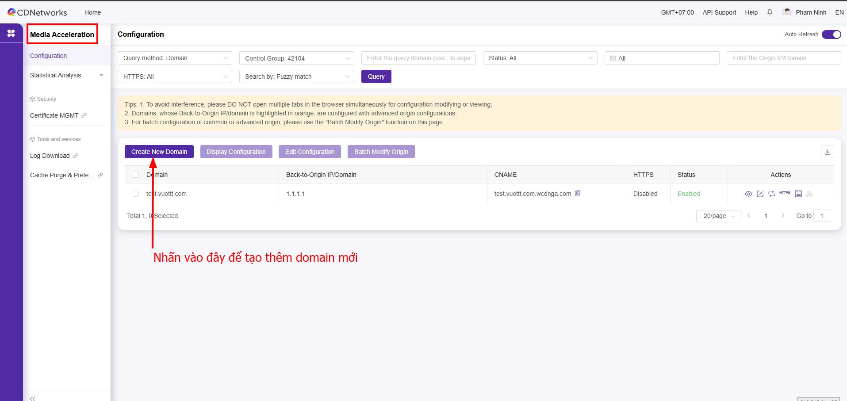This screenshot has height=401, width=847.
Task: Open the Status: All dropdown
Action: pyautogui.click(x=540, y=58)
